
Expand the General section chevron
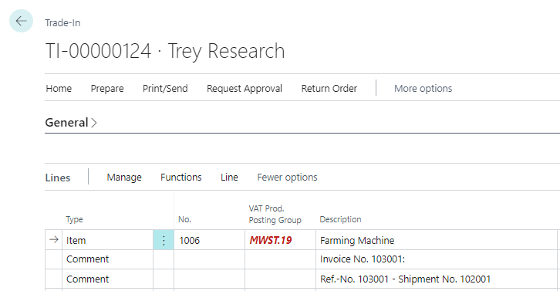pyautogui.click(x=94, y=123)
